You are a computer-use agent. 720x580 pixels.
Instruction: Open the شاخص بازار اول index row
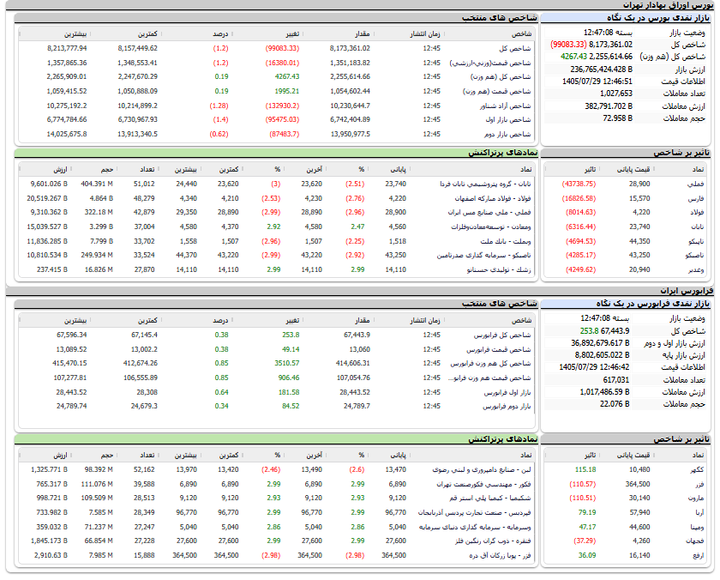(x=276, y=119)
